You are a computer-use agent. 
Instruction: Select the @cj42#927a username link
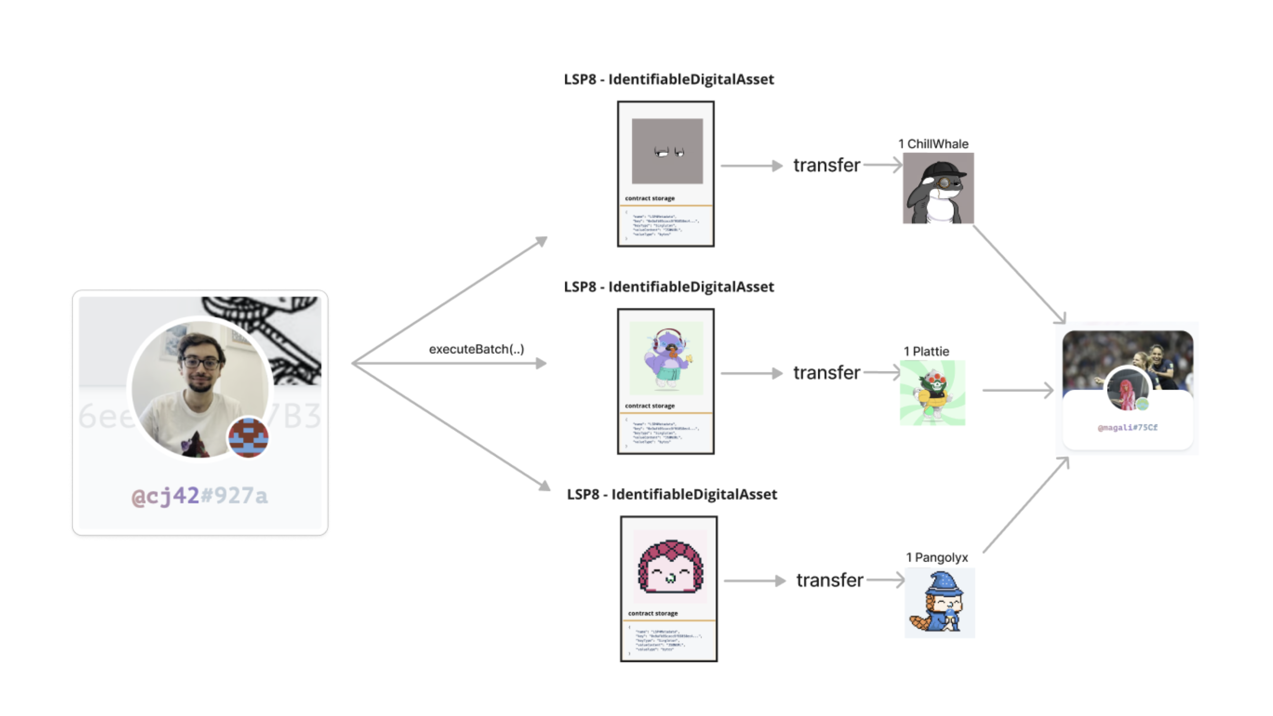tap(199, 497)
